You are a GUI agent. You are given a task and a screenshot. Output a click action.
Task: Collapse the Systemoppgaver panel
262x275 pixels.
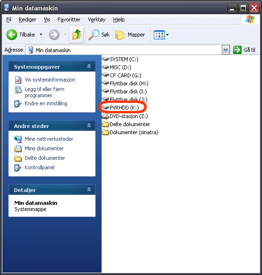[x=89, y=66]
